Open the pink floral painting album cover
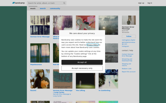 (85, 23)
